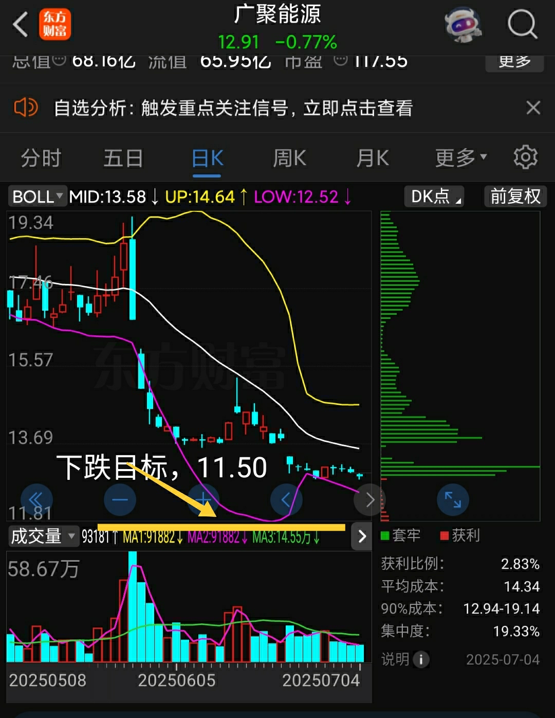The image size is (555, 718).
Task: Select the 日K tab
Action: coord(208,158)
